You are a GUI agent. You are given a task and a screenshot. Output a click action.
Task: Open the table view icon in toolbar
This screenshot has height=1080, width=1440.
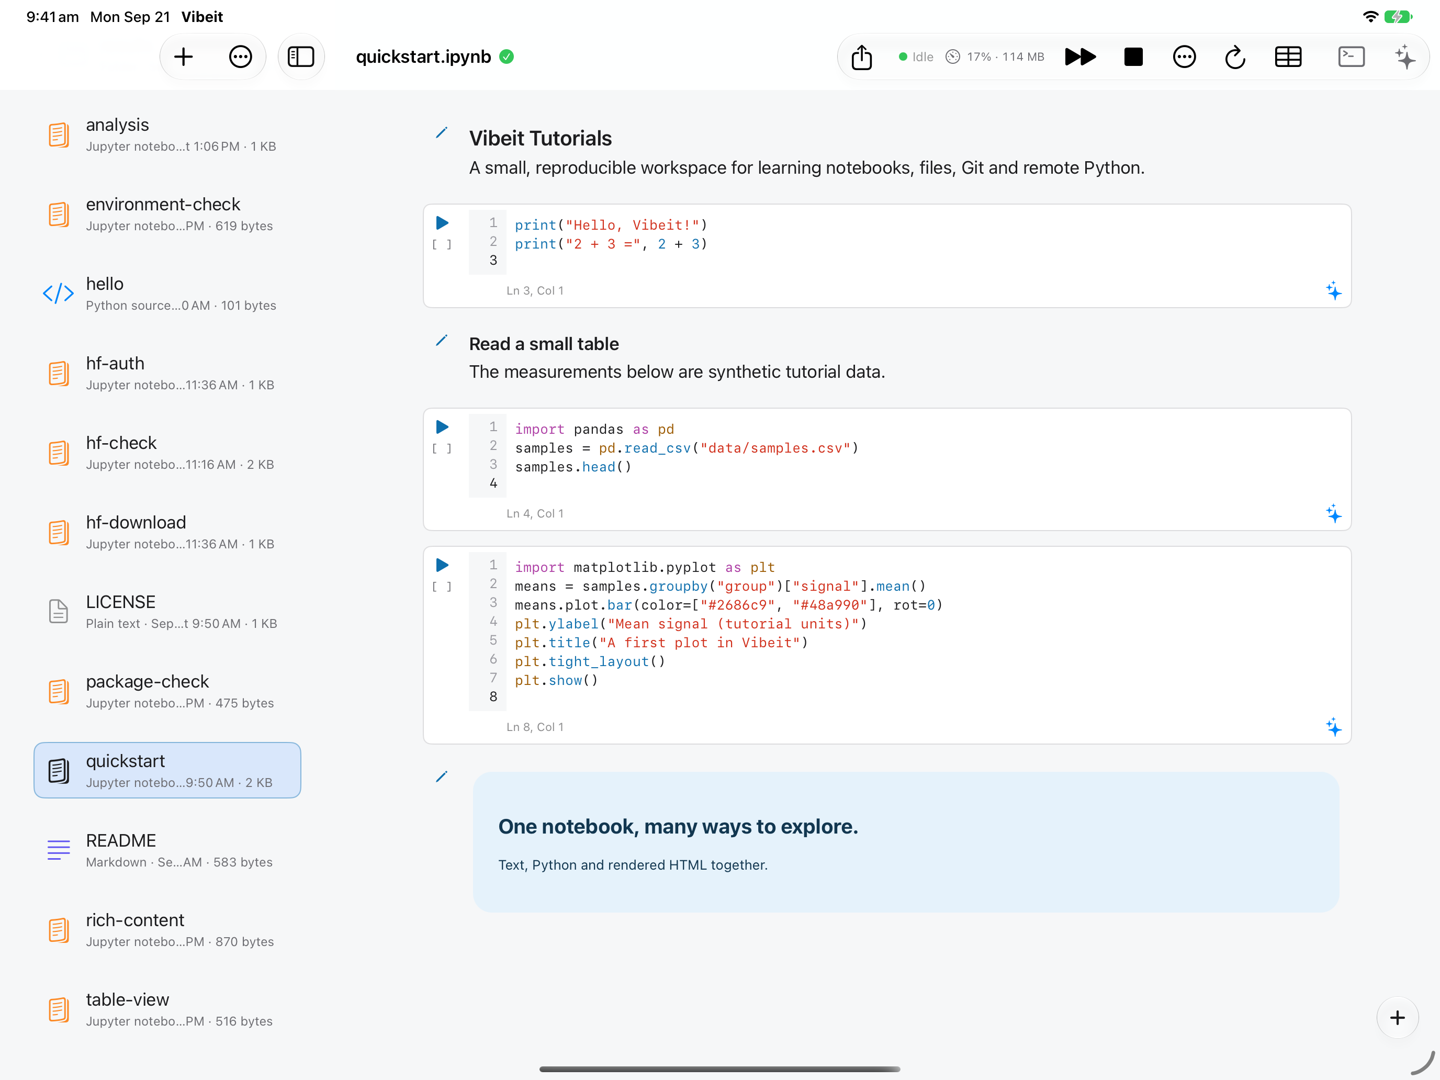click(1288, 57)
